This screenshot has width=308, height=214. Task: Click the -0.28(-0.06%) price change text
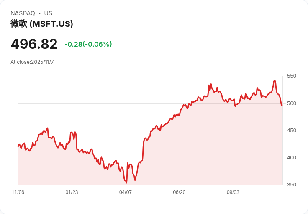pos(88,44)
